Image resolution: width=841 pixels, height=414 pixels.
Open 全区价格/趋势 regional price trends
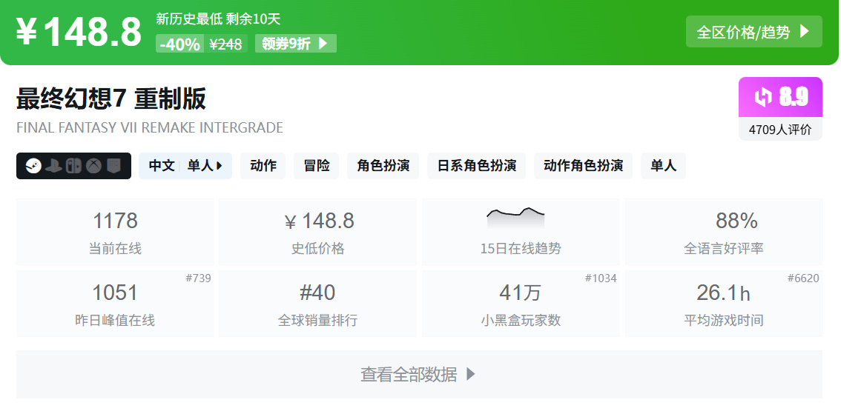pyautogui.click(x=753, y=32)
